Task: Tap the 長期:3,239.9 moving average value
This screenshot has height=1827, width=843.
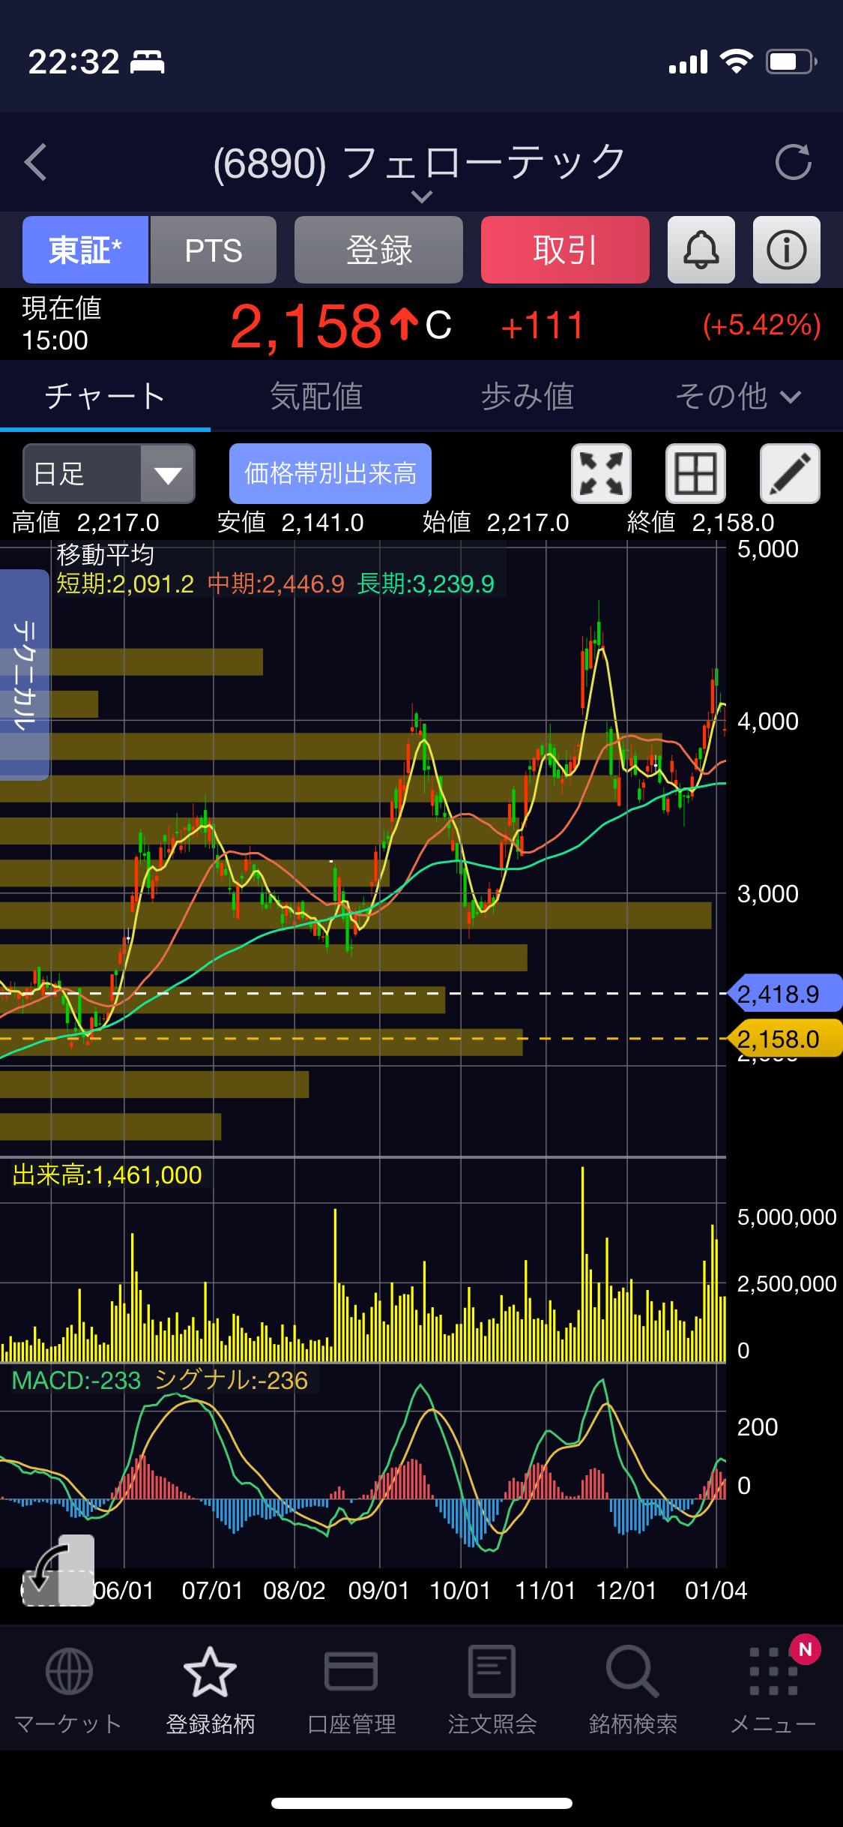Action: 426,583
